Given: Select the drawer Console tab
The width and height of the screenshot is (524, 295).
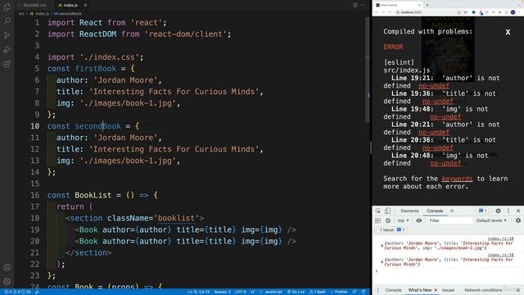Looking at the screenshot, I should (393, 290).
